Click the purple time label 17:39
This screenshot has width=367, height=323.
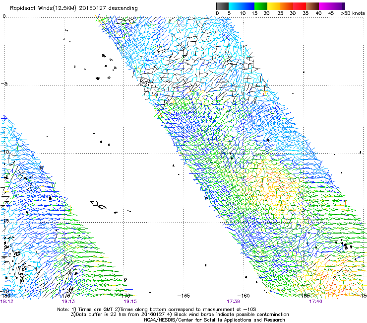click(233, 302)
